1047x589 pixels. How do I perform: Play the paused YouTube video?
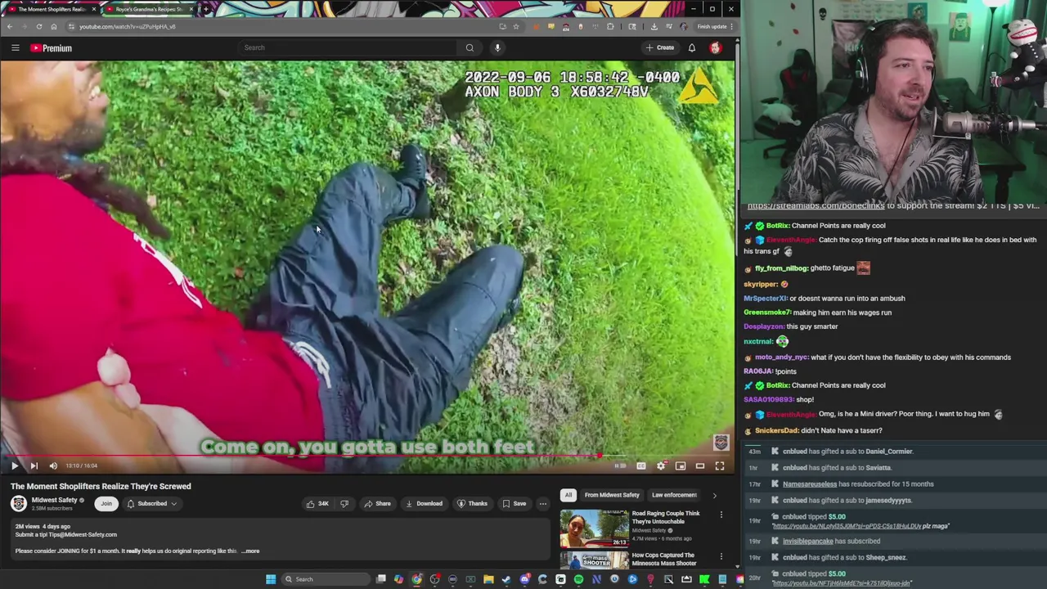coord(14,465)
